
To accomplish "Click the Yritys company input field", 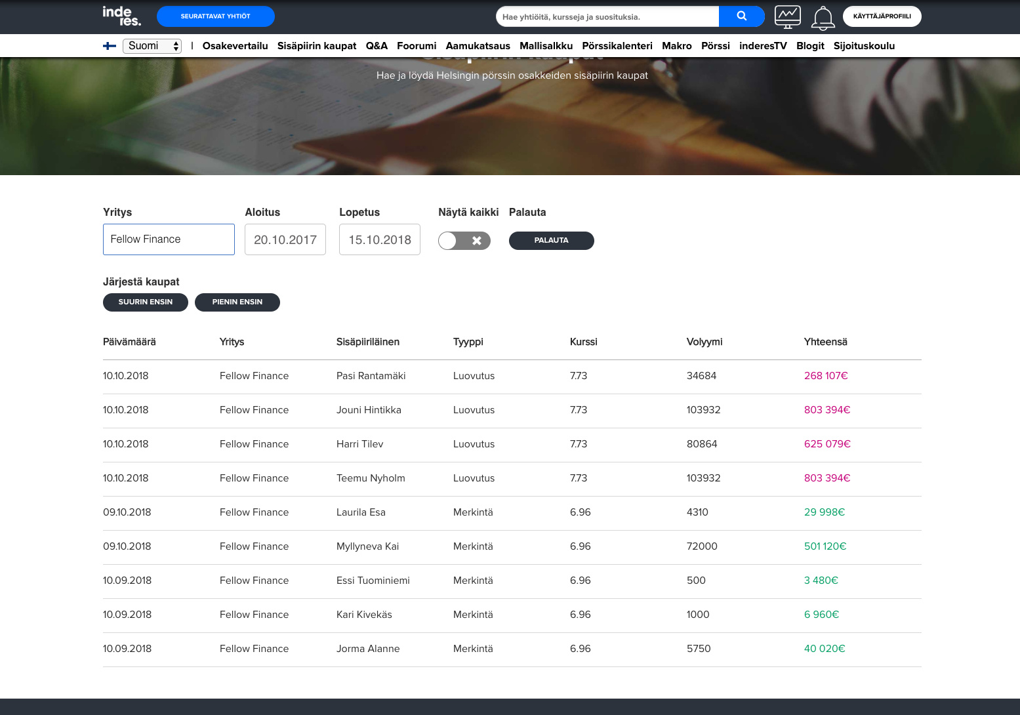I will pos(169,239).
